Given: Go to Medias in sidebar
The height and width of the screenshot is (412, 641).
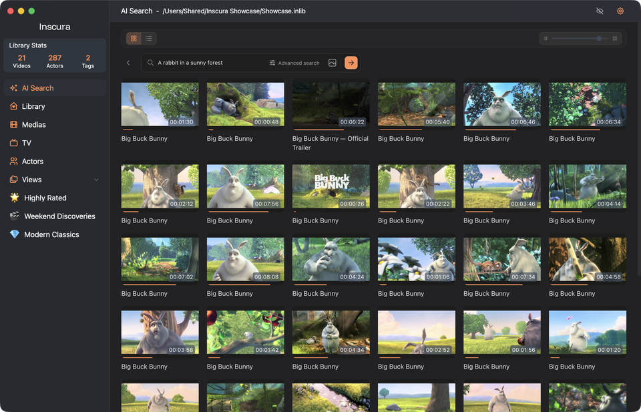Looking at the screenshot, I should click(55, 125).
